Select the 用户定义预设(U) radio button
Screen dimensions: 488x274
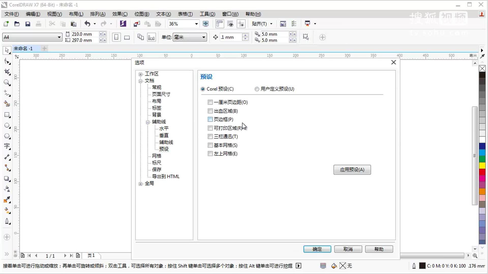[257, 89]
